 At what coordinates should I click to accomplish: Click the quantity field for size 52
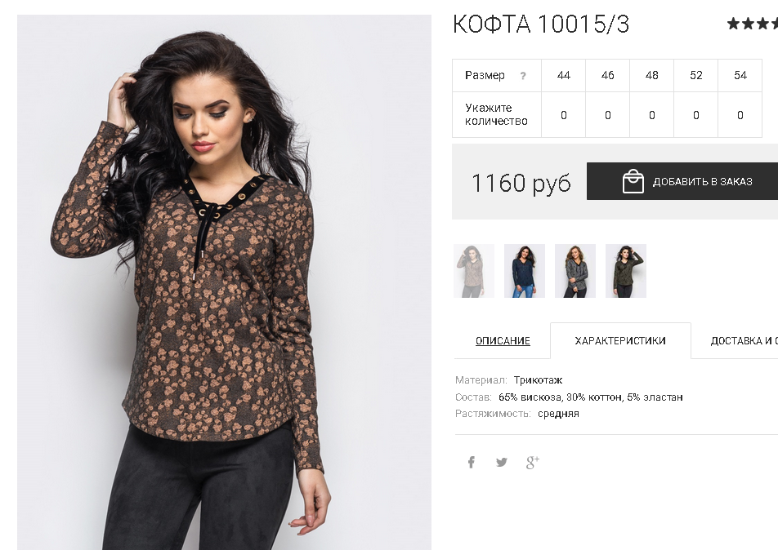696,115
